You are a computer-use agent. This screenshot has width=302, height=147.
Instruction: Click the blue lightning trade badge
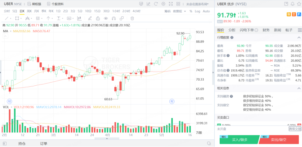(x=299, y=14)
